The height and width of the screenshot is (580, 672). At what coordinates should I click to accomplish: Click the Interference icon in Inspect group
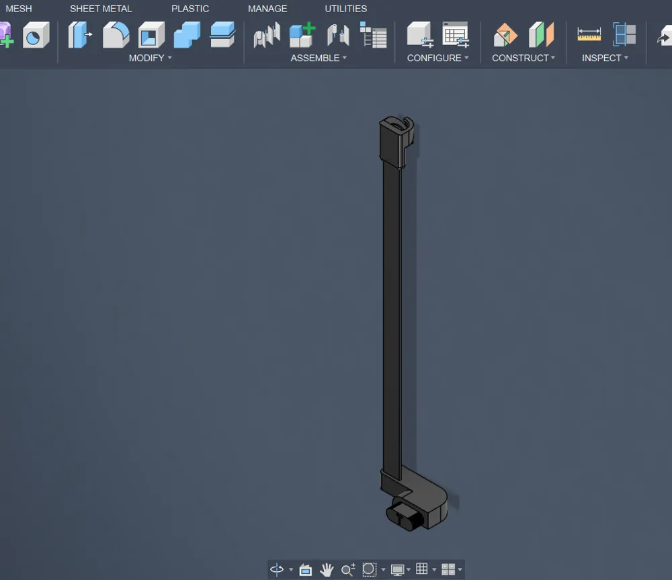point(624,34)
